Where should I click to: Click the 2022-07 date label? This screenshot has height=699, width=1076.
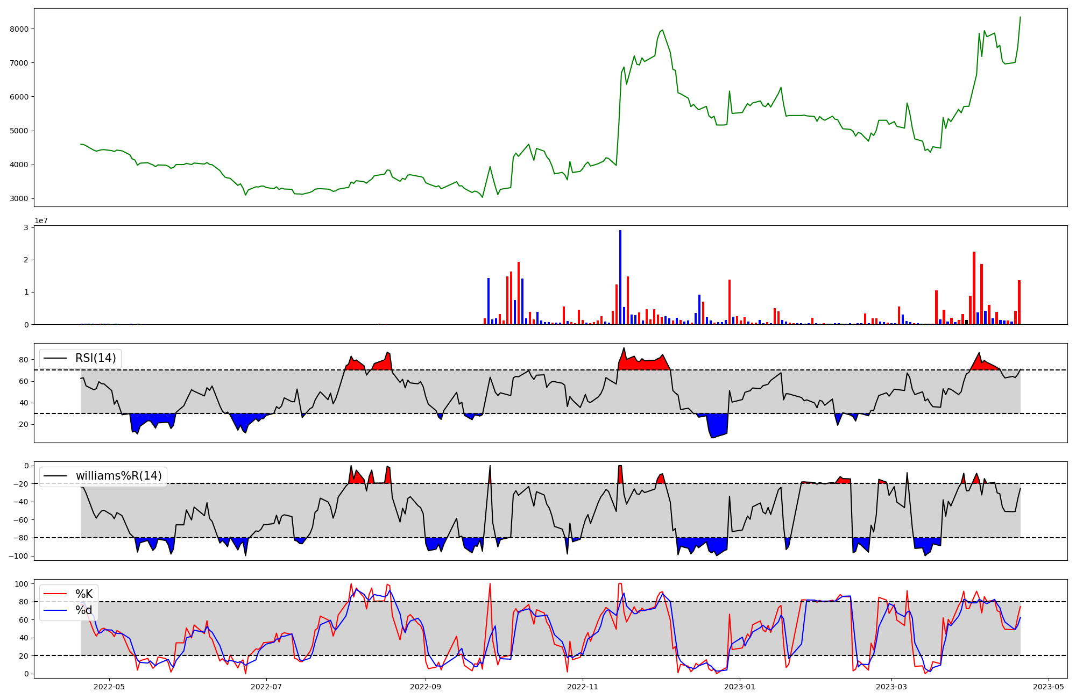[x=266, y=687]
